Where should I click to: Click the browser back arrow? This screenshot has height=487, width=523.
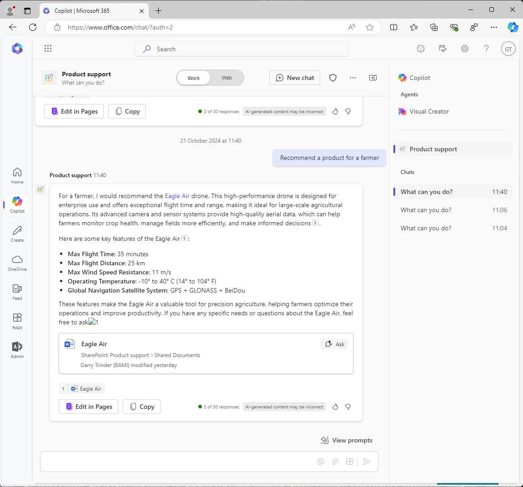pyautogui.click(x=13, y=27)
